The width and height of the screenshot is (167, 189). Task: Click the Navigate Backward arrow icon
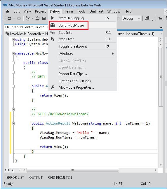[9, 18]
